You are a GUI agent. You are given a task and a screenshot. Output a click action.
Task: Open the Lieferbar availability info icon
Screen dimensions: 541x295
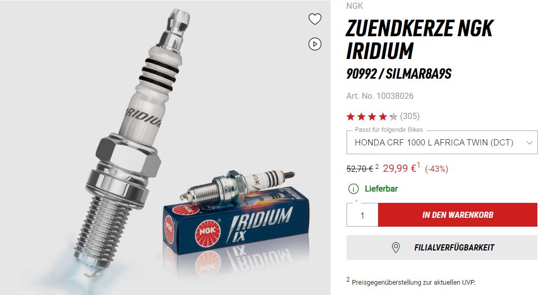(353, 188)
